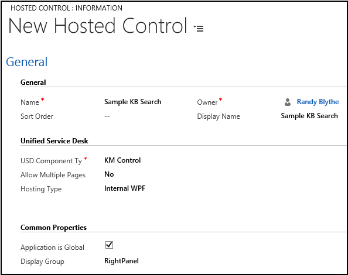Edit the Display Name value field
Image resolution: width=348 pixels, height=275 pixels.
(309, 116)
